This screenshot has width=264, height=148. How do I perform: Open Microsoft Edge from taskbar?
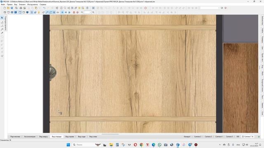coord(153,145)
